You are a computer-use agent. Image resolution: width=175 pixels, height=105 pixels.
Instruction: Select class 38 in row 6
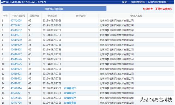(30, 45)
